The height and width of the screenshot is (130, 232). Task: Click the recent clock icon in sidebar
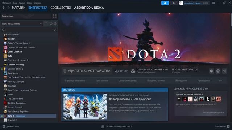coord(51,23)
